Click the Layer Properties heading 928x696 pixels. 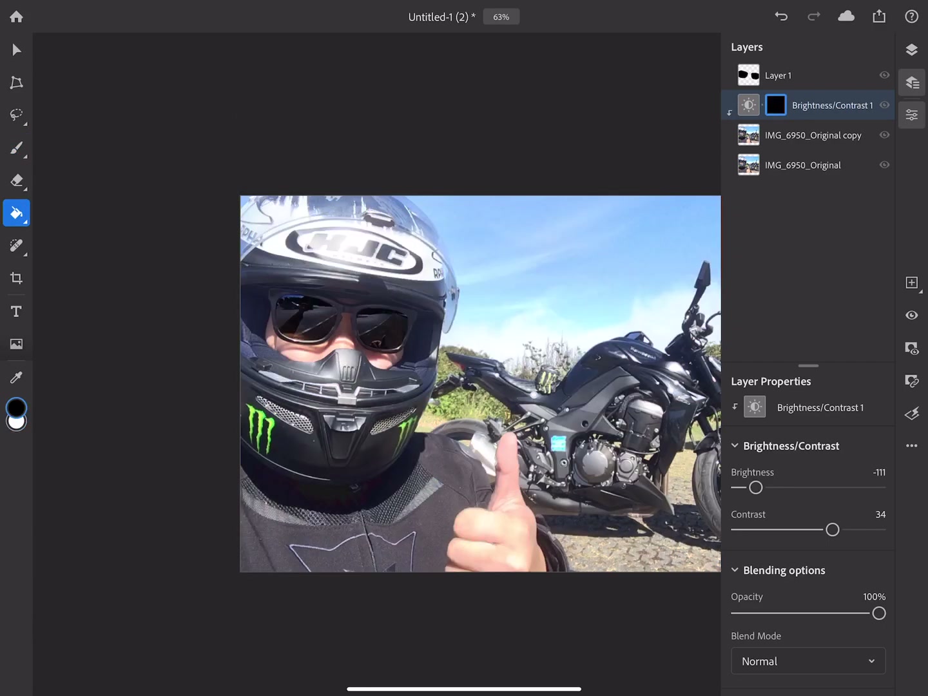[771, 382]
